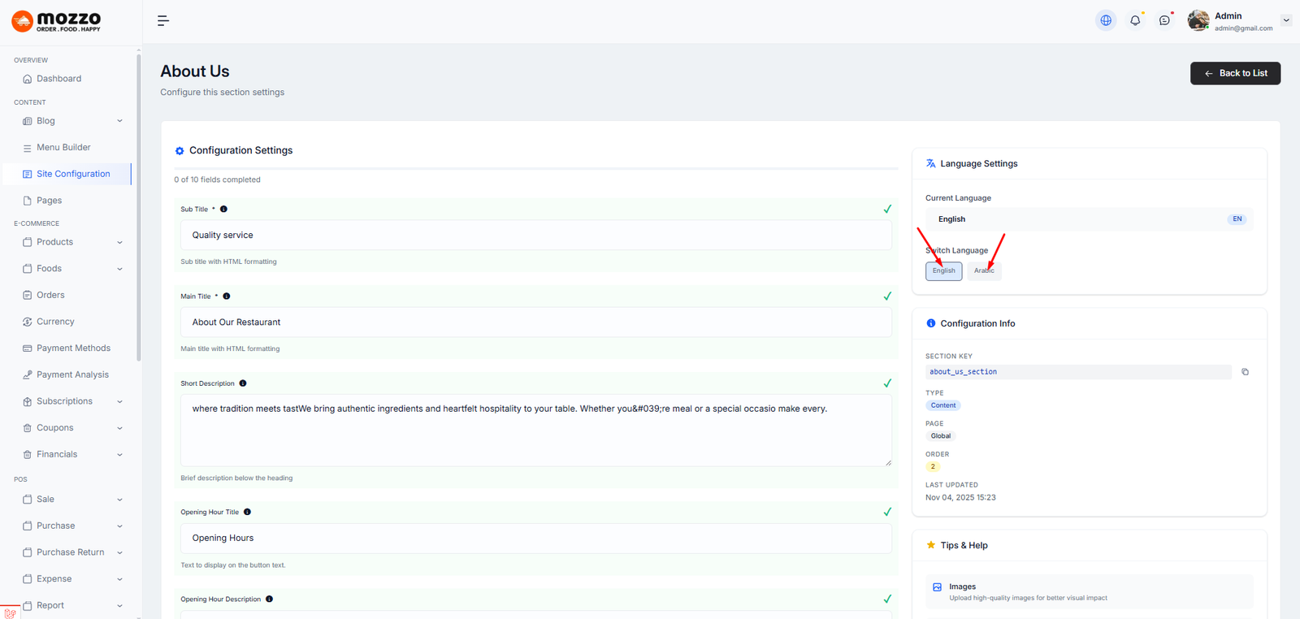Switch language to Arabic

tap(984, 271)
